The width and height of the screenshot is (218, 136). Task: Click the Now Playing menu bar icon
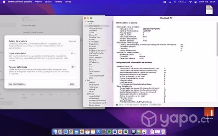pyautogui.click(x=170, y=2)
